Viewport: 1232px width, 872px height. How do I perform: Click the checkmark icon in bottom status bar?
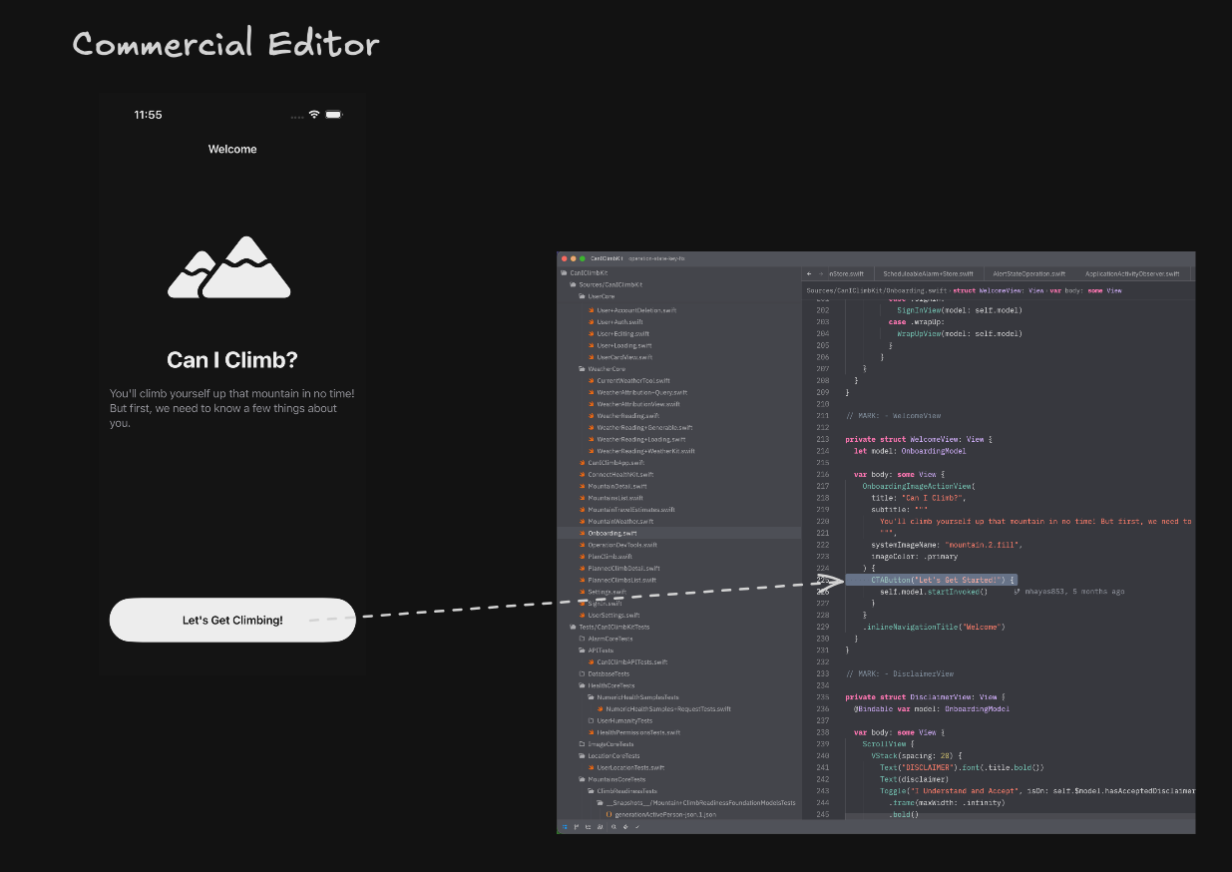[x=636, y=827]
